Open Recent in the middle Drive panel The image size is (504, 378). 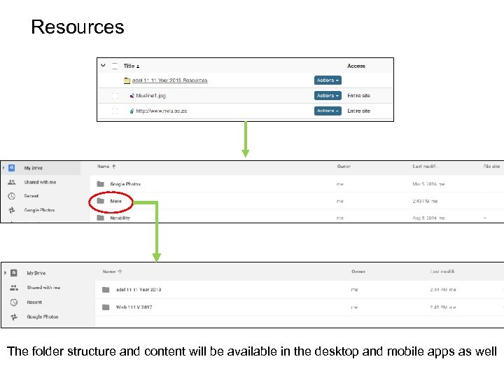point(31,196)
